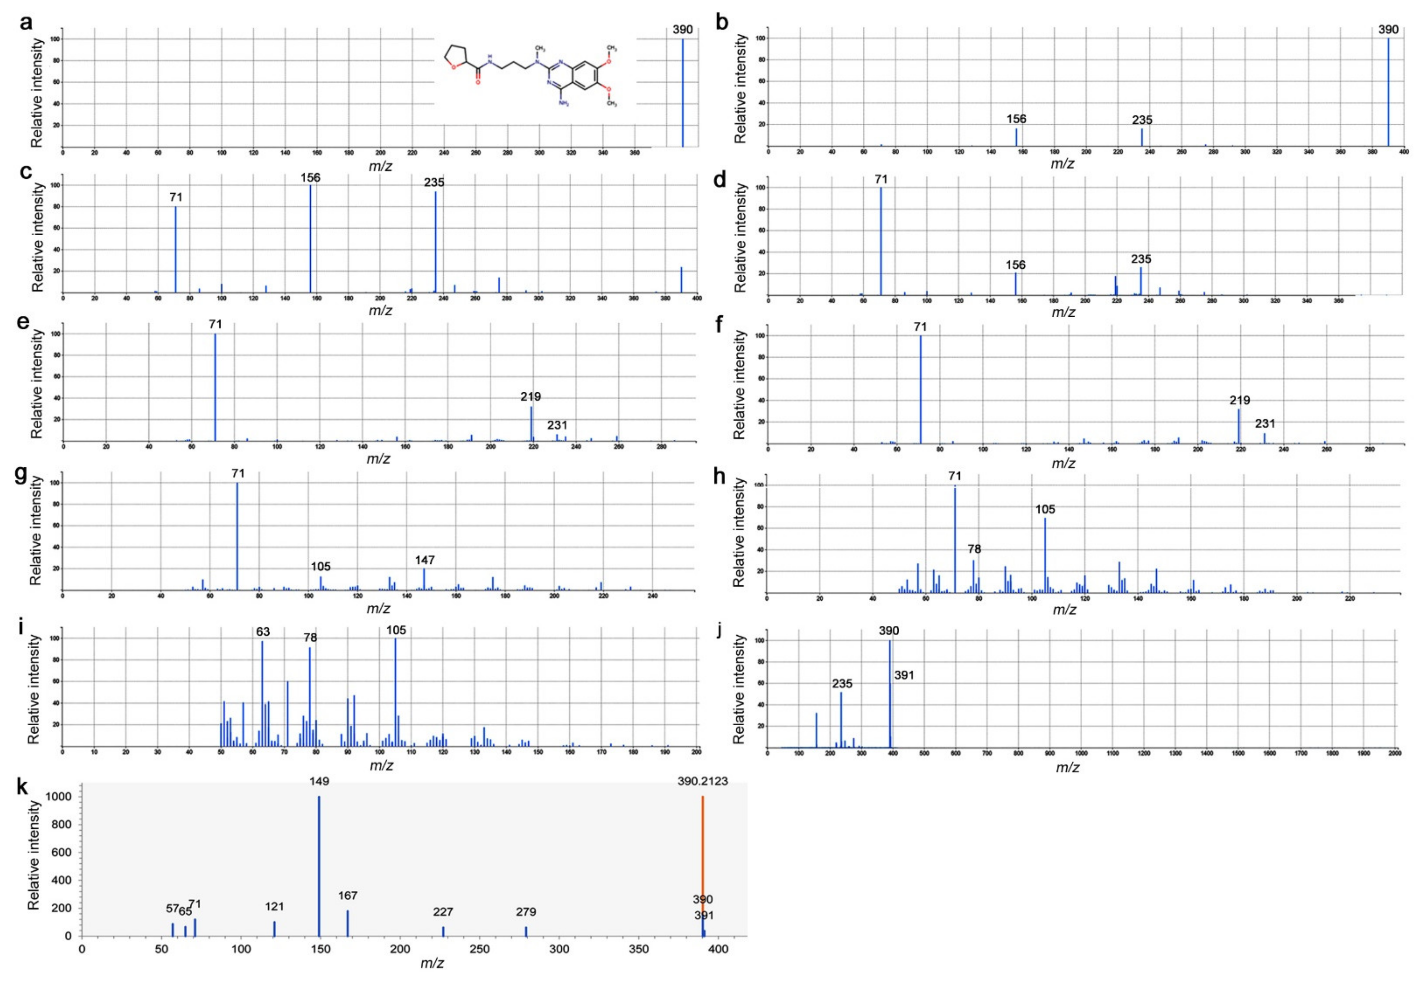This screenshot has height=982, width=1426.
Task: Click the 219 peak label in panel e
Action: point(531,397)
